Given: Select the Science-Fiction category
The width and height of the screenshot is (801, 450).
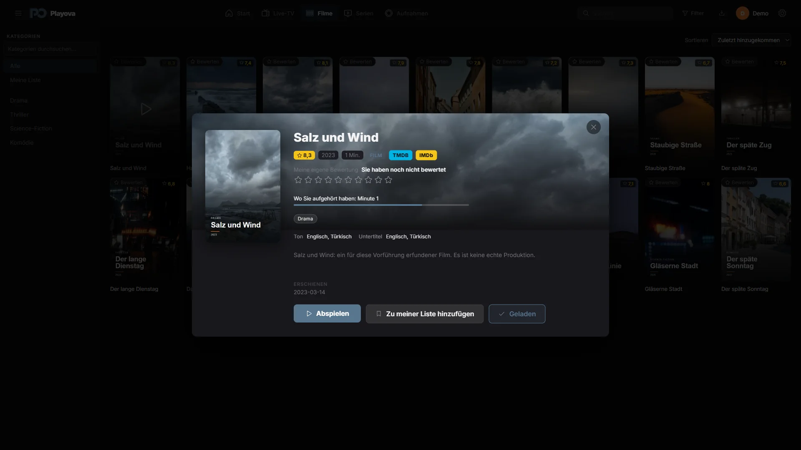Looking at the screenshot, I should tap(50, 128).
